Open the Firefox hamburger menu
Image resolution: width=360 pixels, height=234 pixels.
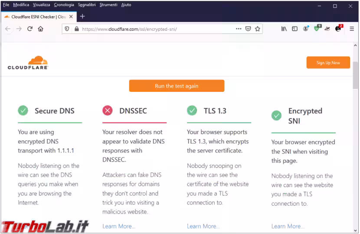352,29
